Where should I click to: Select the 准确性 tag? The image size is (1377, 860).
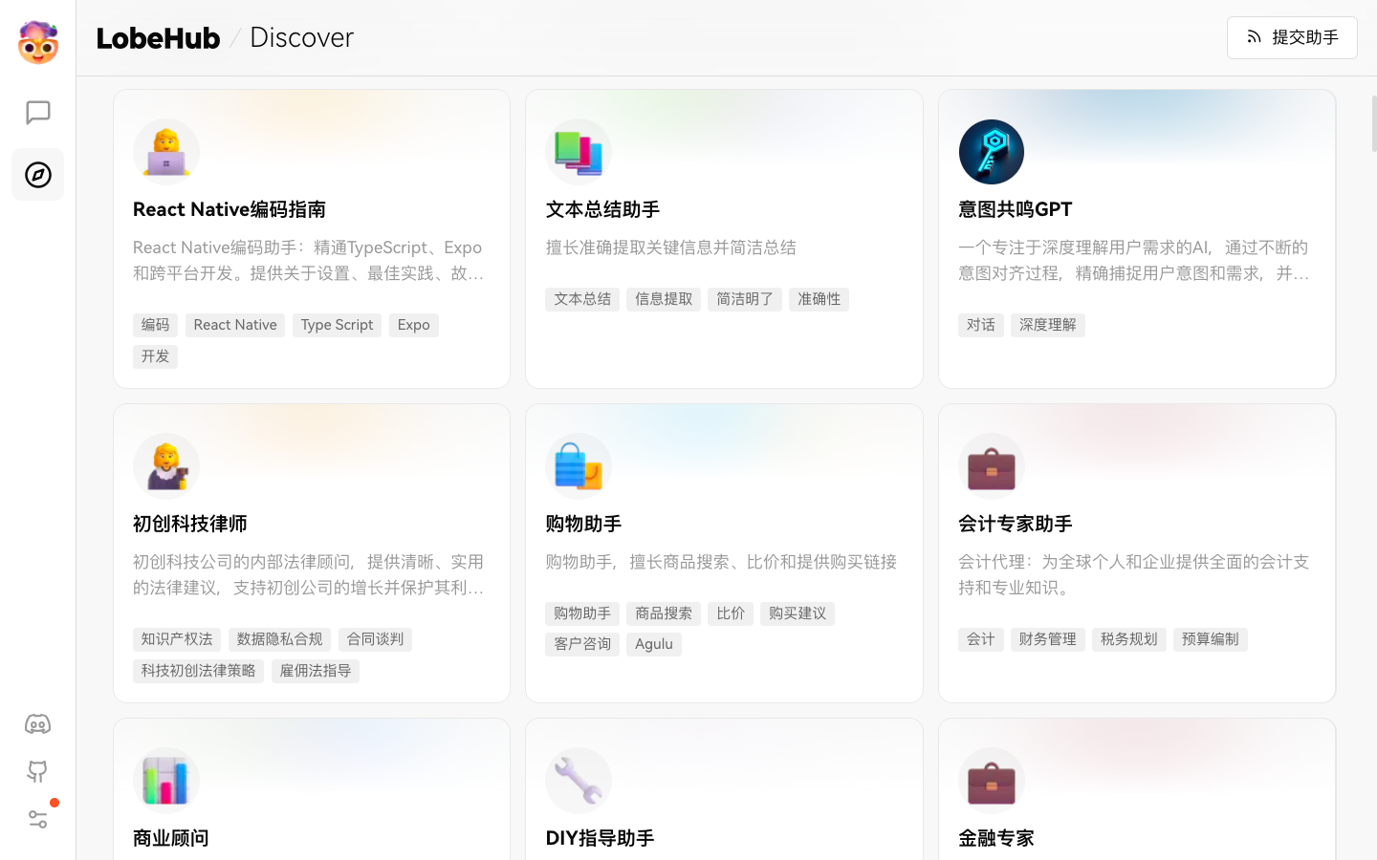[x=820, y=299]
